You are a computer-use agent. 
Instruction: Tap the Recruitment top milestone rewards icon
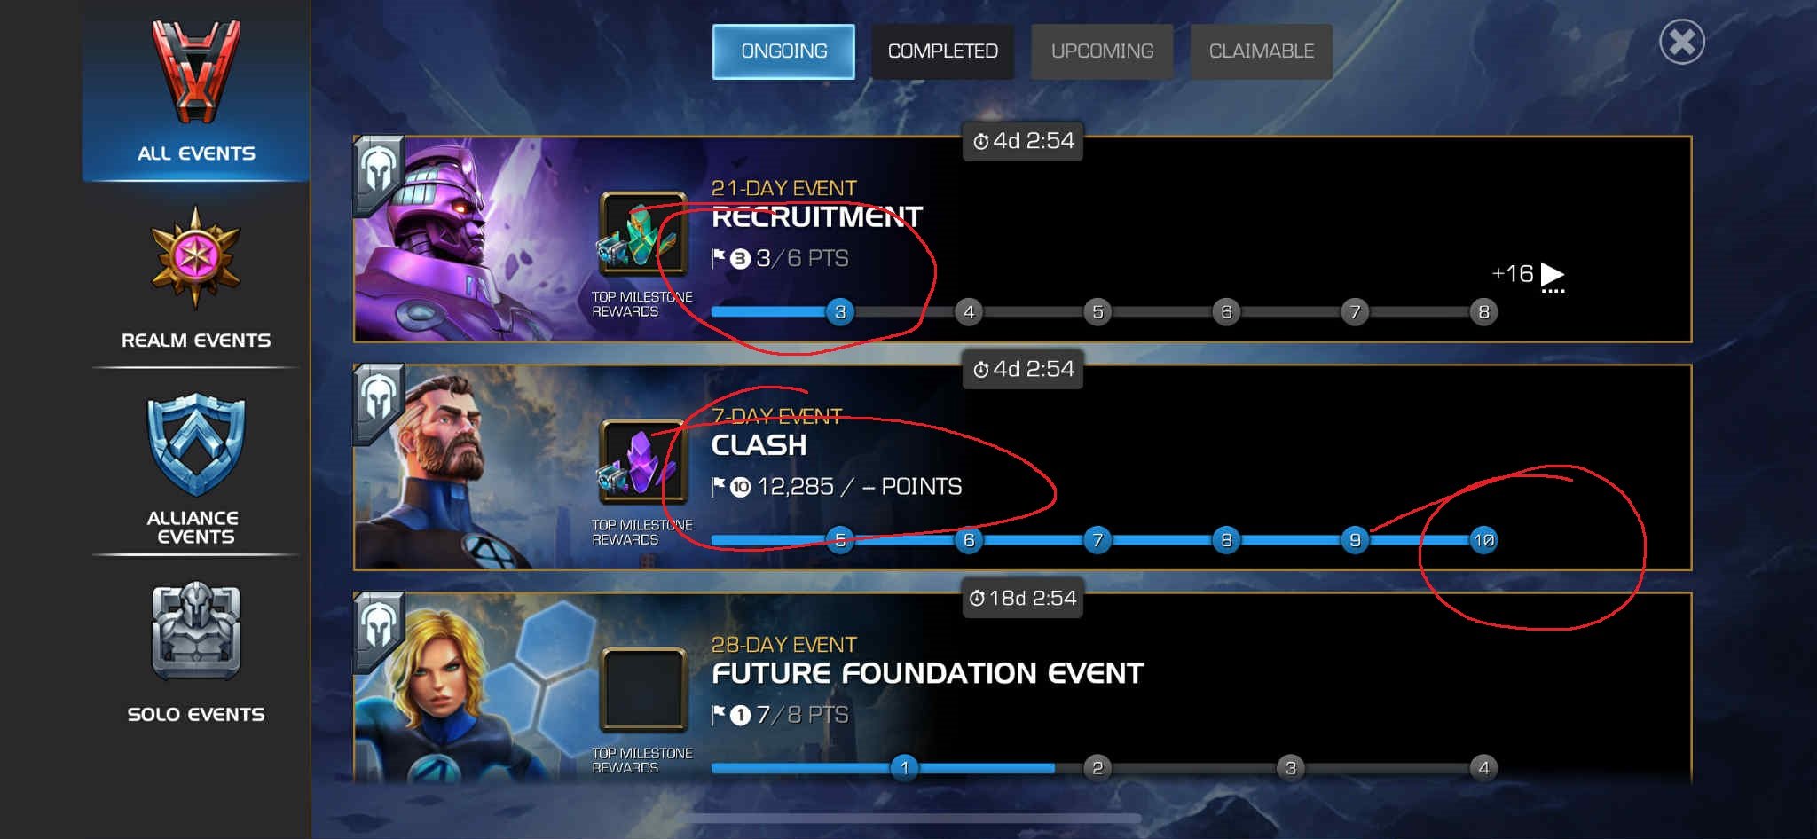click(x=643, y=235)
